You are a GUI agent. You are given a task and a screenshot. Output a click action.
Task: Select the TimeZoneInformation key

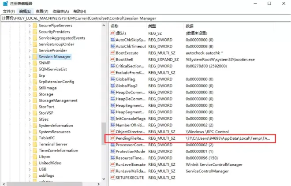coord(58,151)
